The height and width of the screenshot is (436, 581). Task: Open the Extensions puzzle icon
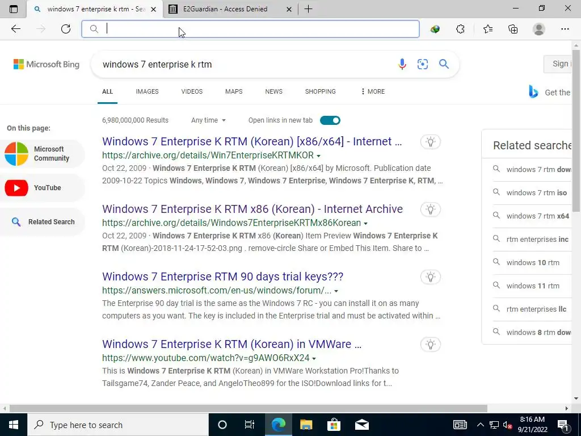[x=460, y=29]
